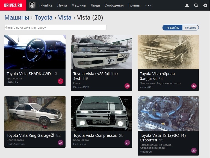Click Комсомольск-на-Амуре, Хабаровский край location
Image resolution: width=210 pixels, height=158 pixels.
(x=156, y=146)
